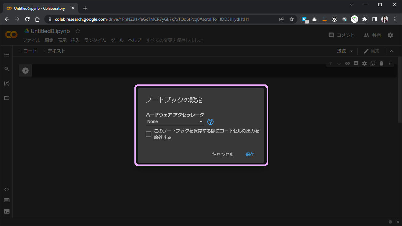The image size is (402, 226).
Task: Collapse the header with the chevron-up icon
Action: [391, 51]
